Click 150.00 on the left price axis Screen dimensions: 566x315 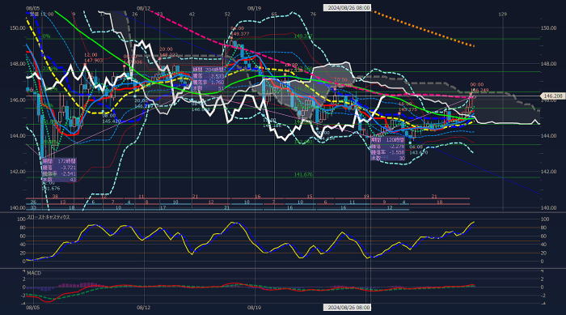17,28
